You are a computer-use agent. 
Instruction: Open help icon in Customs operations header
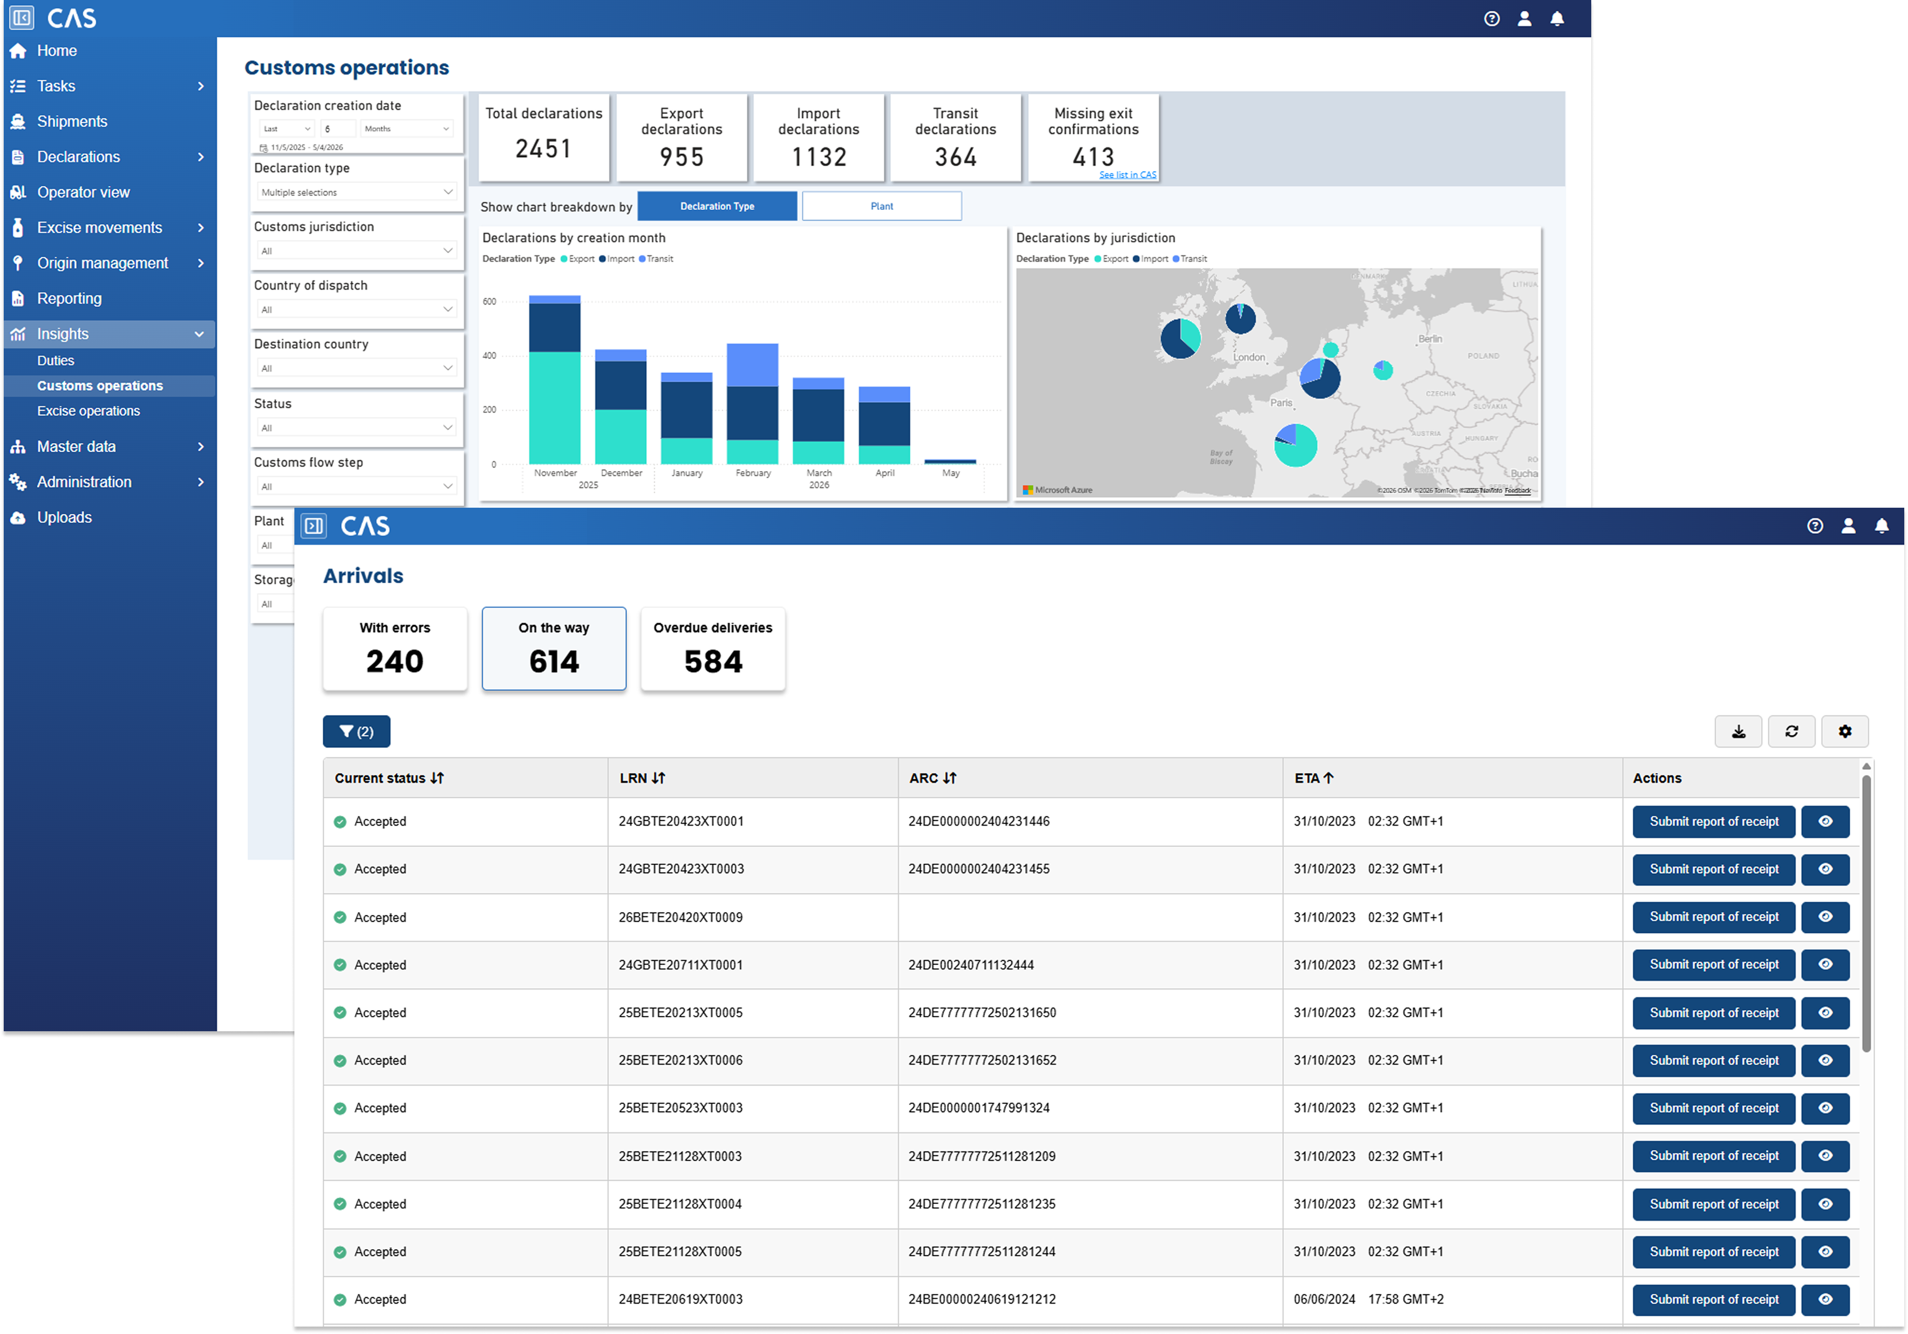point(1492,18)
